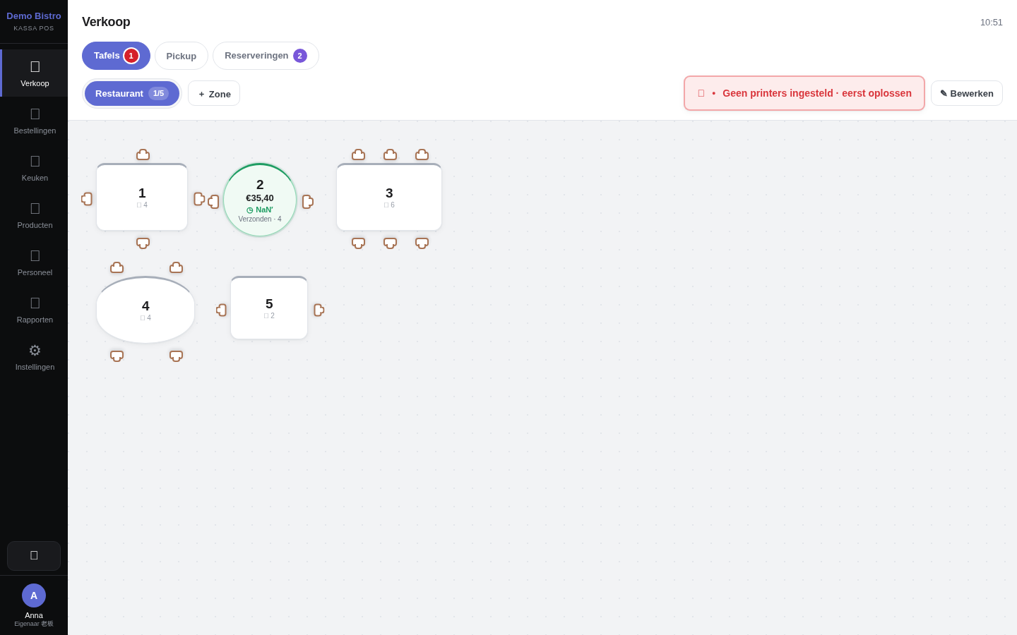Switch to the Tafels tab
The height and width of the screenshot is (635, 1017).
[x=116, y=56]
